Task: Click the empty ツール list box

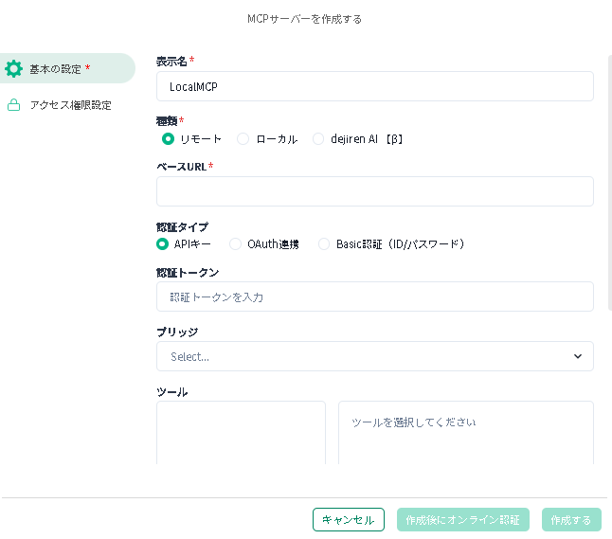Action: pos(241,433)
